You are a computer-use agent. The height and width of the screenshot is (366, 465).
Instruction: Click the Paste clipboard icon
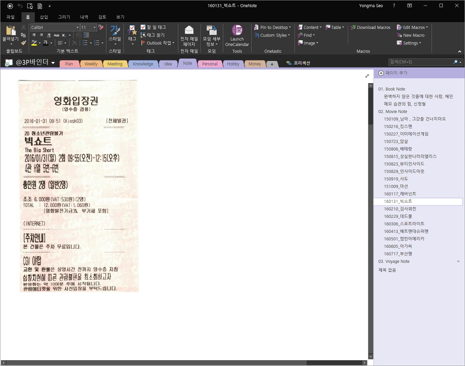pyautogui.click(x=11, y=30)
